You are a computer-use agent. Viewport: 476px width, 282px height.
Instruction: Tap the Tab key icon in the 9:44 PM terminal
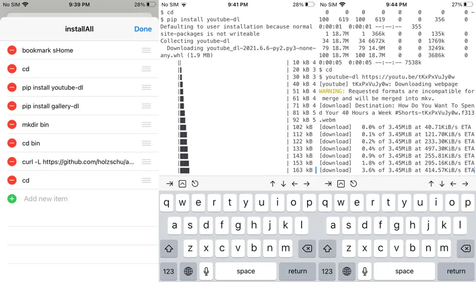(x=328, y=184)
